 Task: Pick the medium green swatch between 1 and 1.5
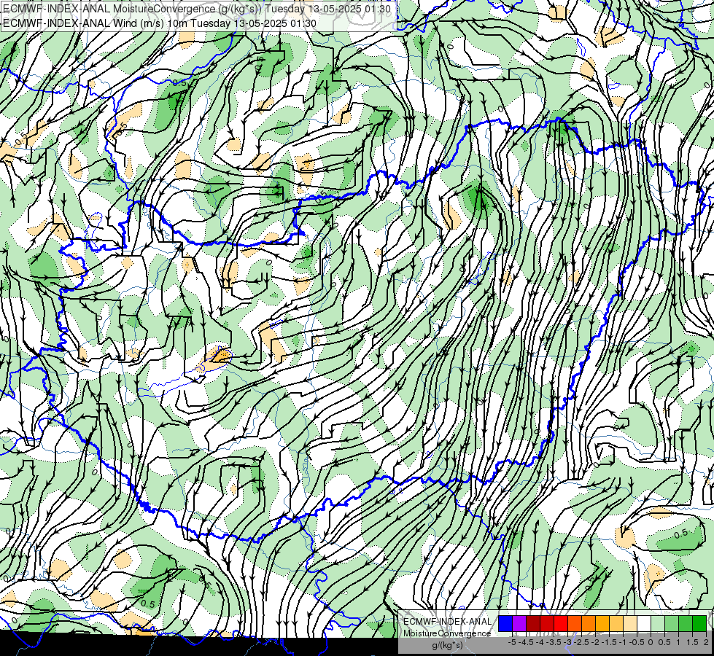click(686, 623)
